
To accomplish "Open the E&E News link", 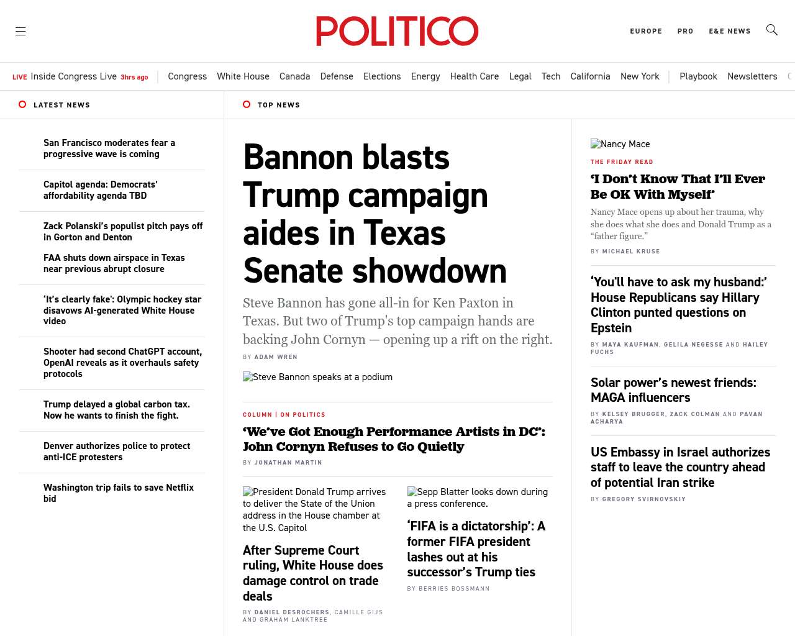I will click(x=730, y=31).
